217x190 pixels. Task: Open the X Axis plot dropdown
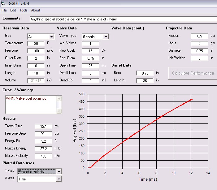pos(59,179)
